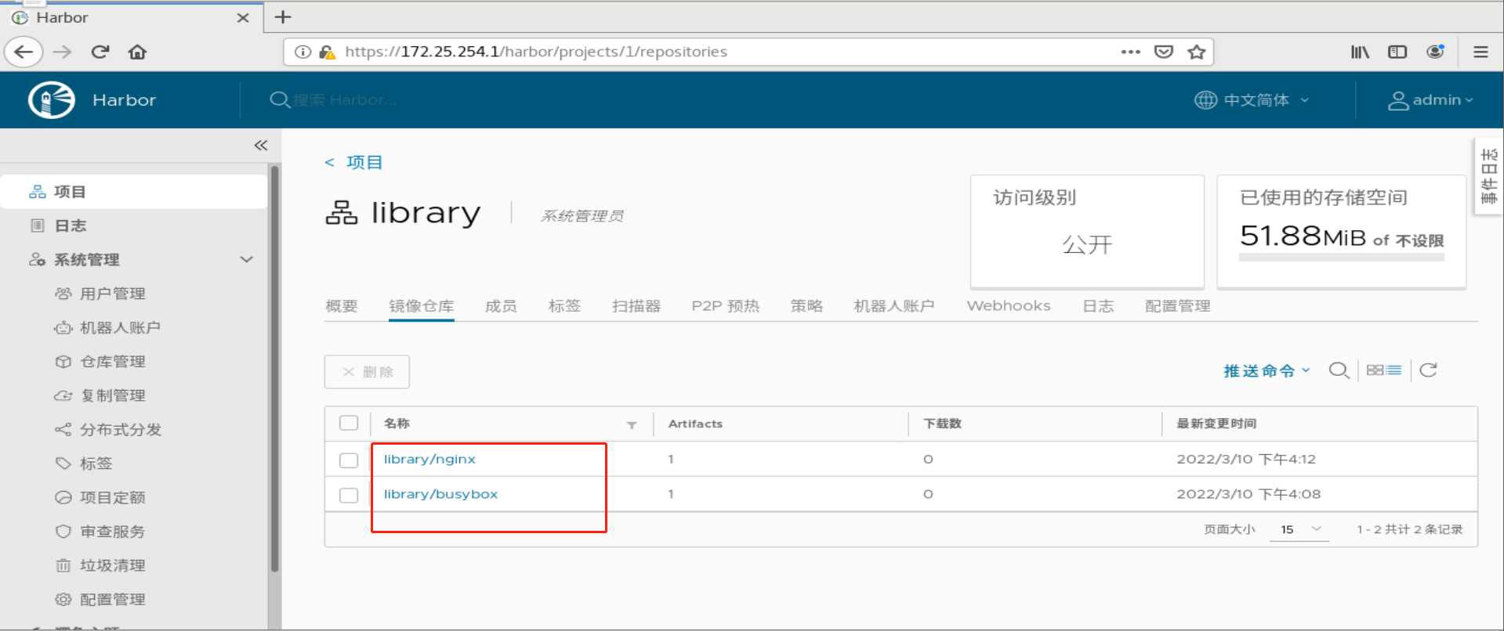The height and width of the screenshot is (631, 1504).
Task: Click the Harbor search magnifier icon
Action: 279,100
